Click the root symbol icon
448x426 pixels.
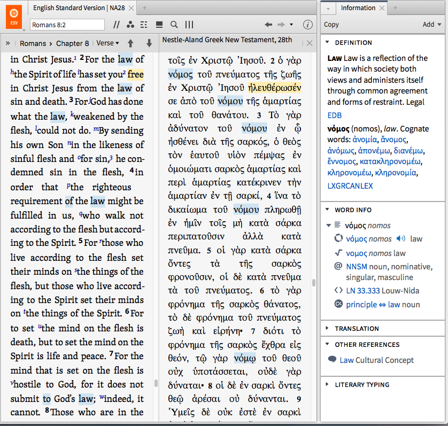tap(338, 253)
